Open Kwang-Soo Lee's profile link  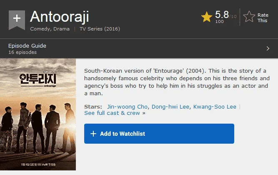pos(215,107)
